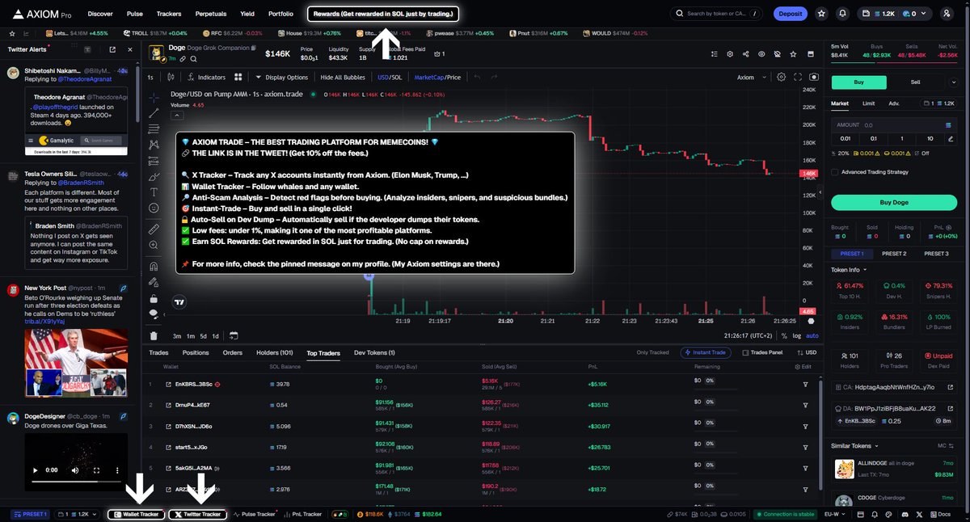This screenshot has width=970, height=522.
Task: Expand Display Options dropdown
Action: pyautogui.click(x=281, y=77)
